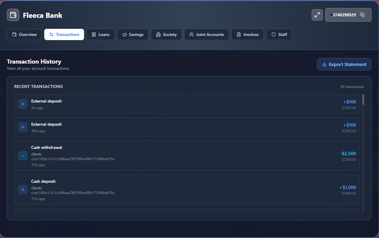Click the Fleeca Bank wallet logo icon

pos(13,15)
